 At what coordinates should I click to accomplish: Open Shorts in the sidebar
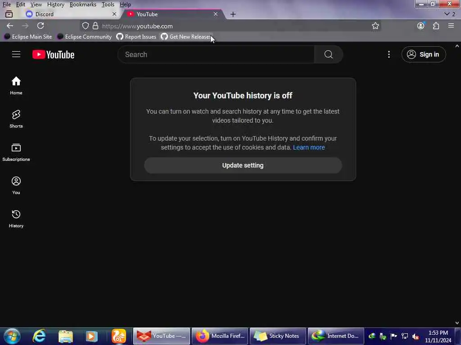[x=16, y=119]
